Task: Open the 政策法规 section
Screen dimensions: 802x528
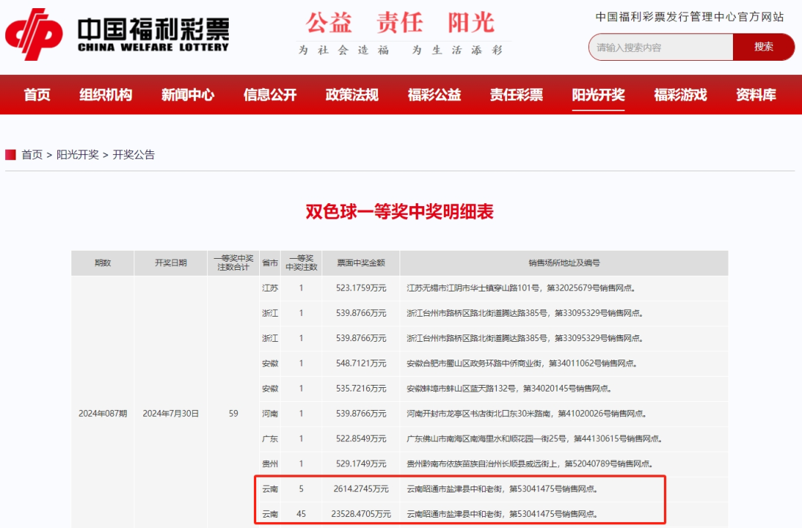Action: click(x=352, y=95)
